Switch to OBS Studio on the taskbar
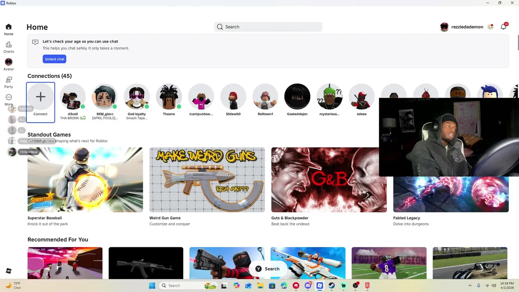This screenshot has height=292, width=519. point(356,286)
